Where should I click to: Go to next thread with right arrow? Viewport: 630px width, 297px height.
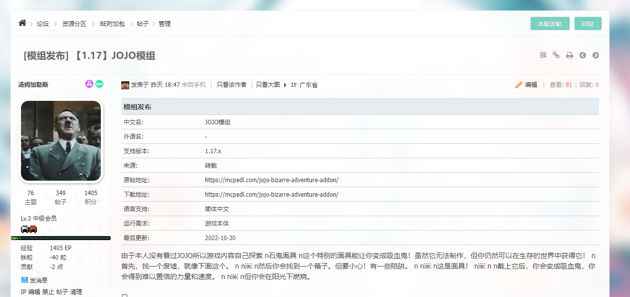pyautogui.click(x=596, y=55)
